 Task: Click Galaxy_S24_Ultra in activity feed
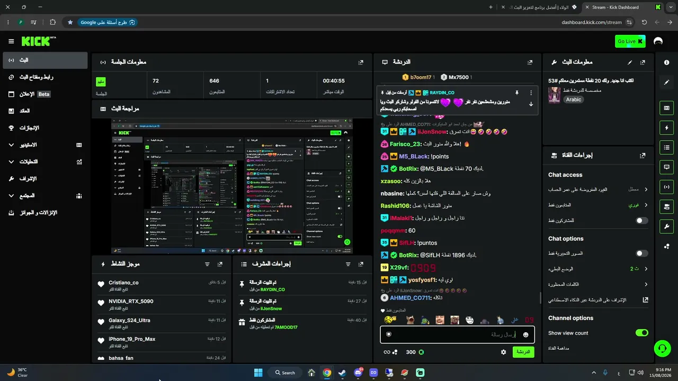pyautogui.click(x=129, y=320)
